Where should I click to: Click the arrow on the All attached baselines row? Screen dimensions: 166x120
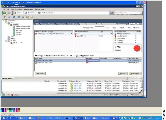111,34
